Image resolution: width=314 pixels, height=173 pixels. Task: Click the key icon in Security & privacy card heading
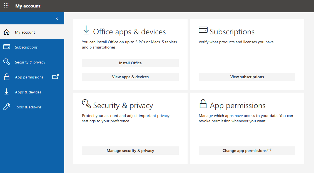(x=86, y=104)
